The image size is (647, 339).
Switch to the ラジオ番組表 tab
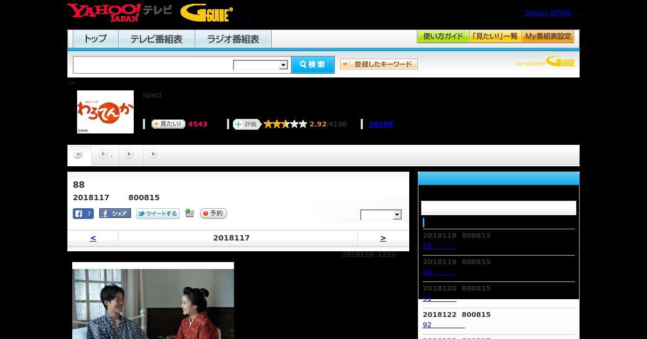233,39
